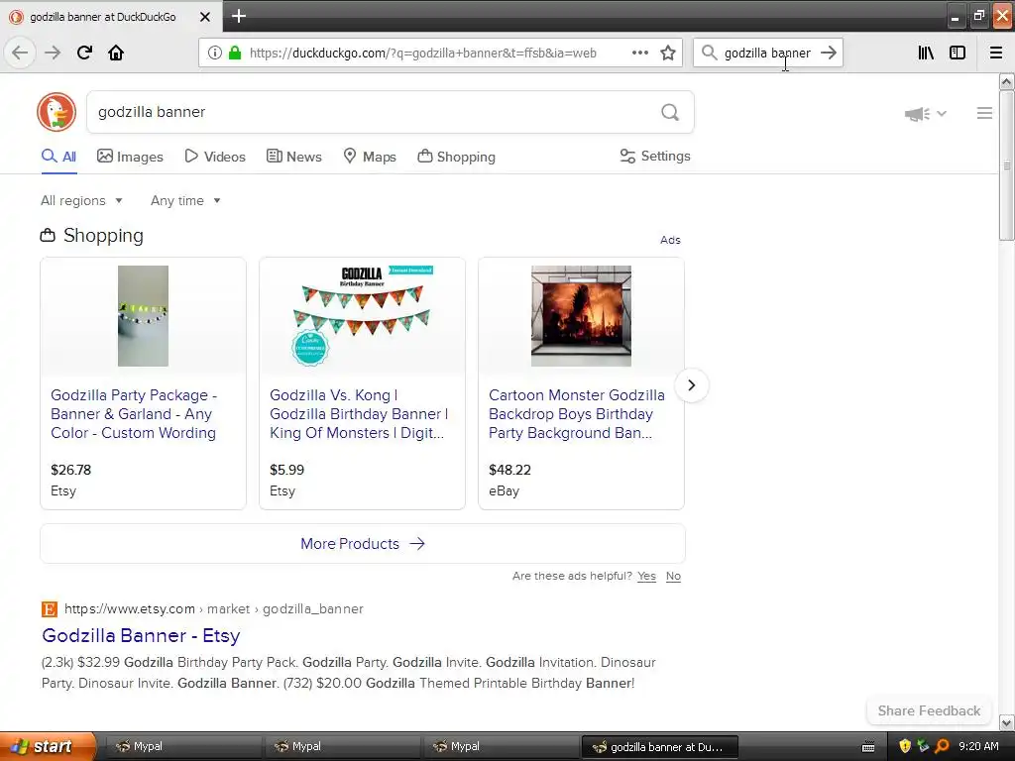Toggle the sidebar view icon
The height and width of the screenshot is (761, 1015).
point(958,53)
